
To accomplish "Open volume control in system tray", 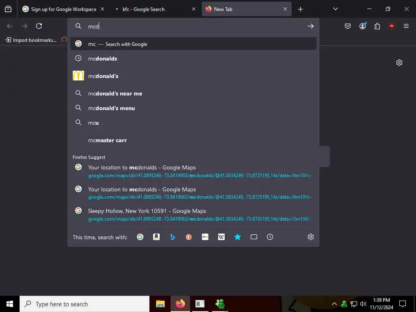I will pos(363,304).
